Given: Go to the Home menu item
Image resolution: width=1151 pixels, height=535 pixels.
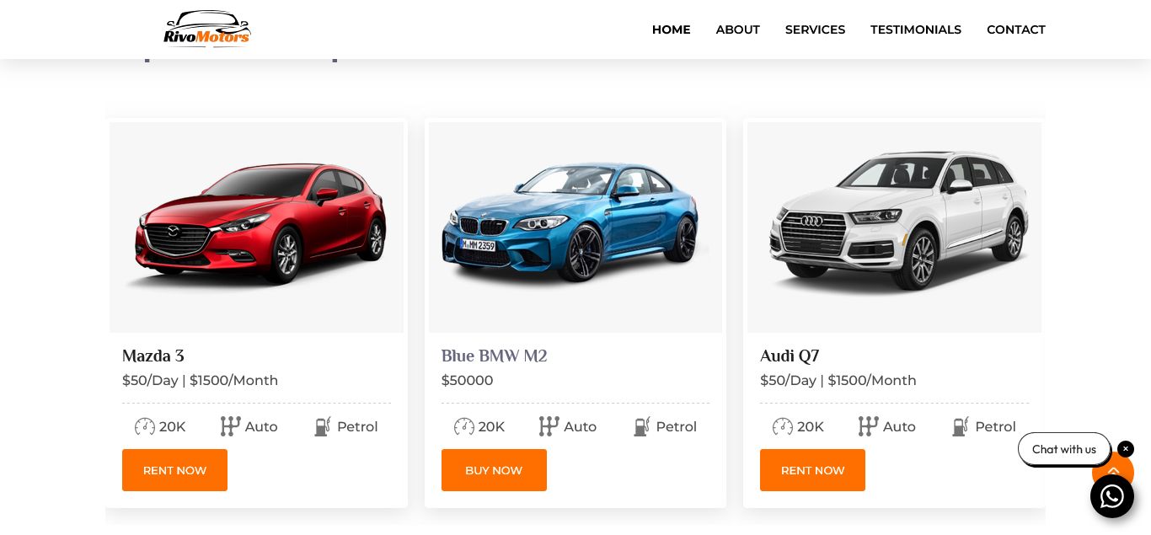Looking at the screenshot, I should click(x=671, y=29).
